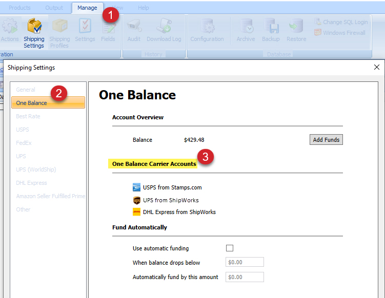Click Change SQL Login
Screen dimensions: 385x298
click(341, 22)
